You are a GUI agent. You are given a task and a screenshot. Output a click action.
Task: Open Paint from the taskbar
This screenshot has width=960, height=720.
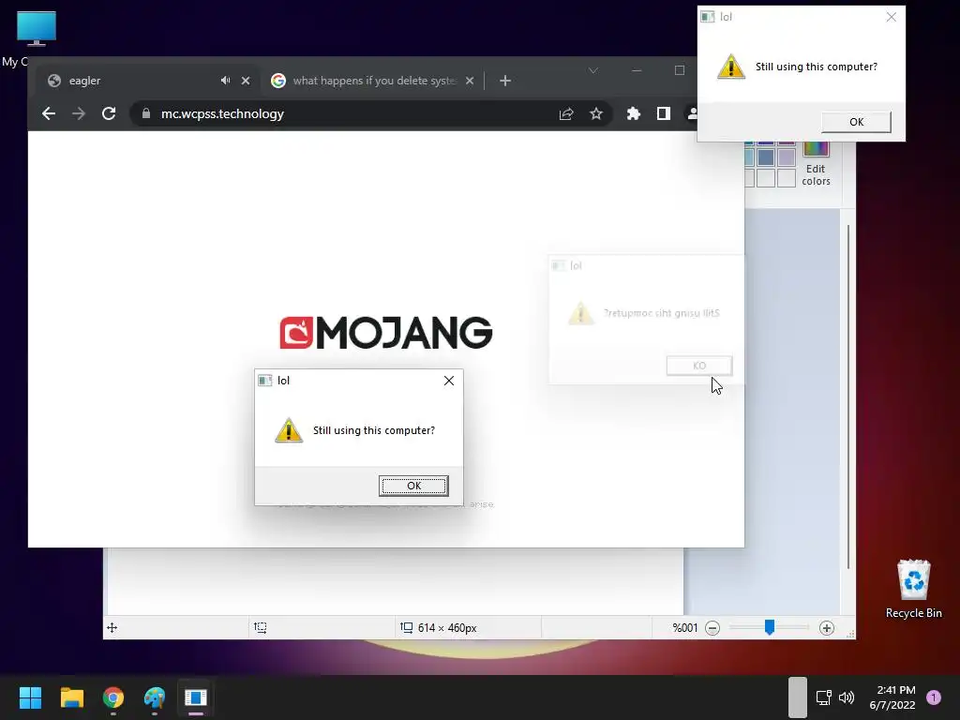click(155, 697)
